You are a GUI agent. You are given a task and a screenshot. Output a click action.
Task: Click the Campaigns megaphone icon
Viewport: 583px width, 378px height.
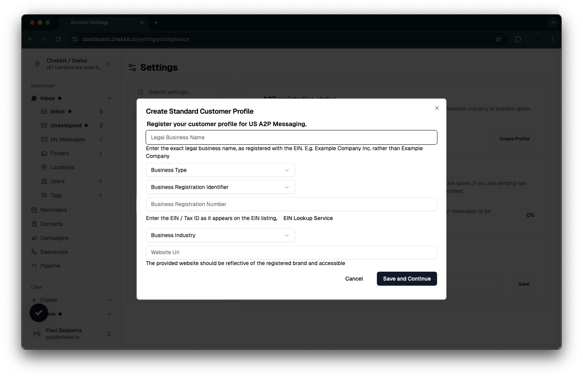[34, 238]
